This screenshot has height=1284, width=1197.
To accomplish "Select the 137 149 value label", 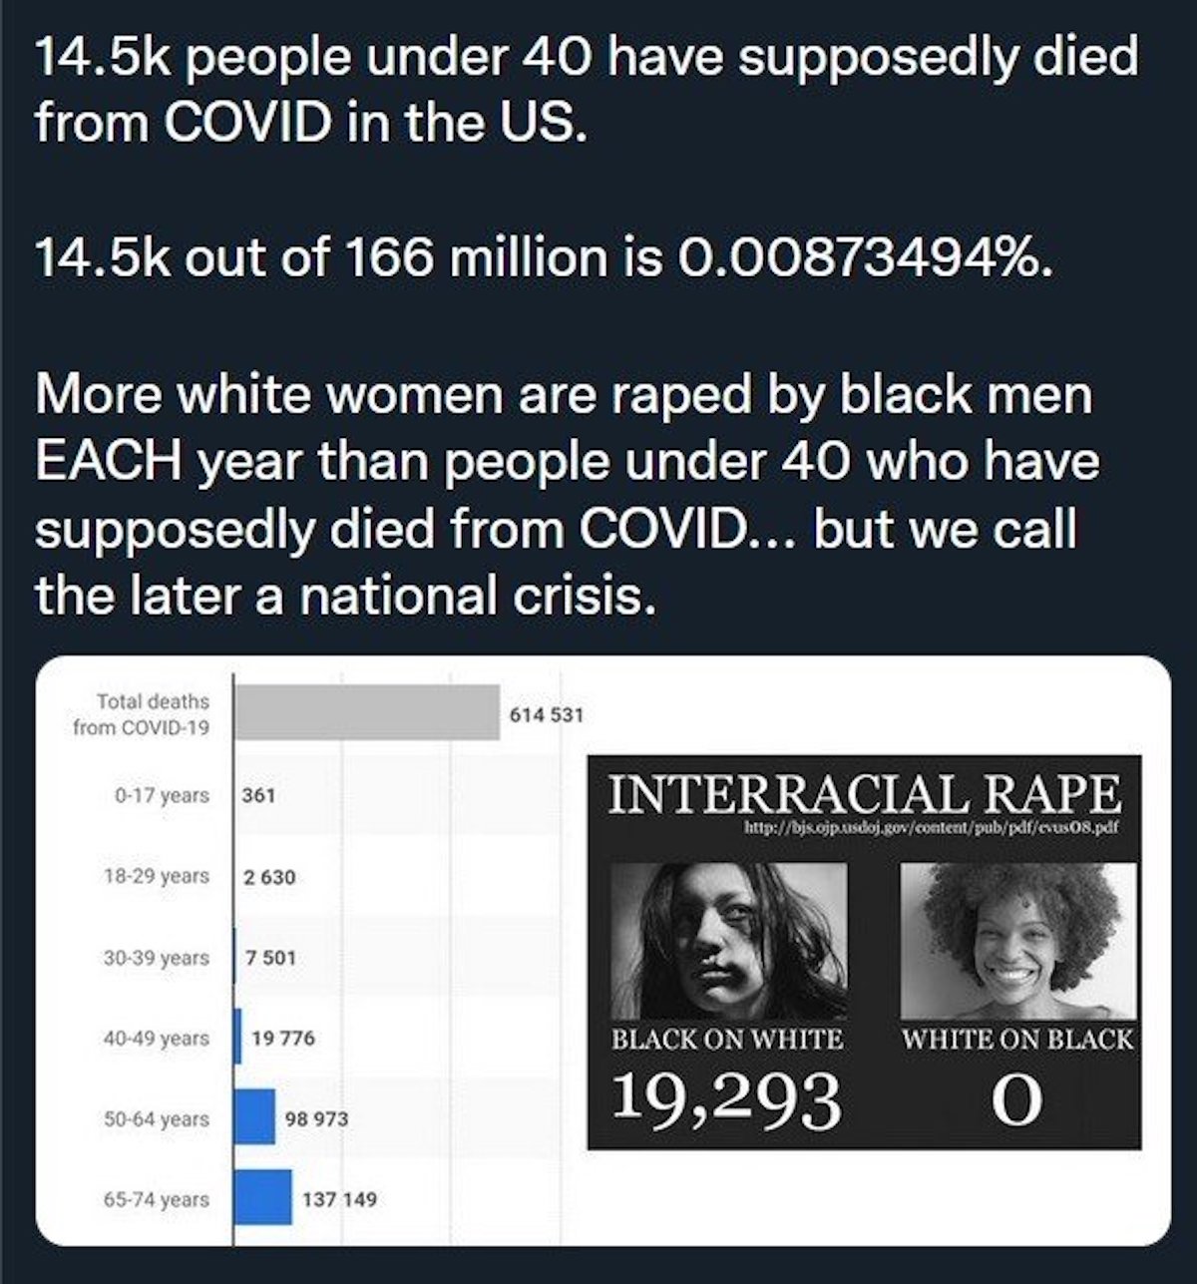I will (x=339, y=1199).
